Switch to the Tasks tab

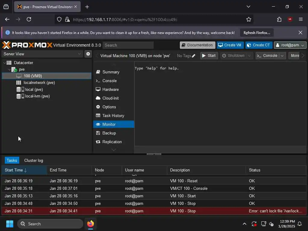point(12,161)
